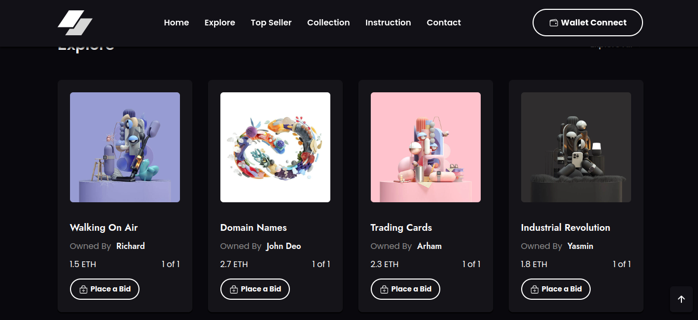The image size is (698, 320).
Task: Click bag icon on Trading Cards bid
Action: [384, 289]
